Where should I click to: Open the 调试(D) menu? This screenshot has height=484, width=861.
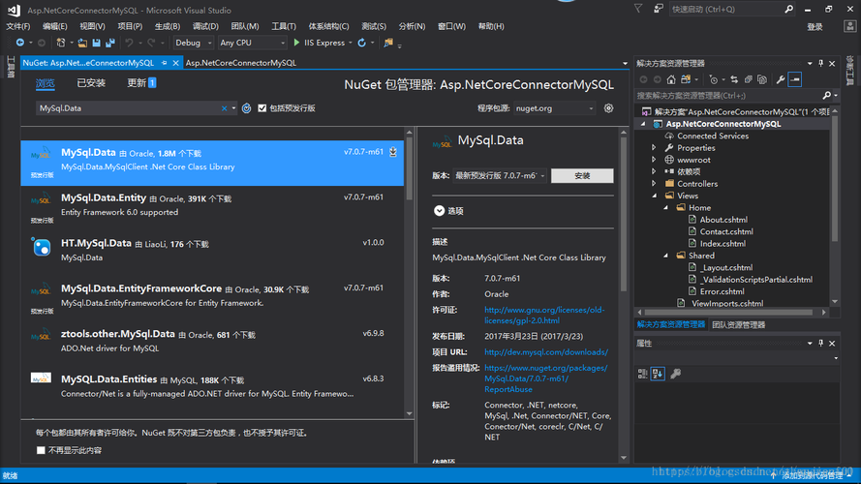click(x=205, y=26)
